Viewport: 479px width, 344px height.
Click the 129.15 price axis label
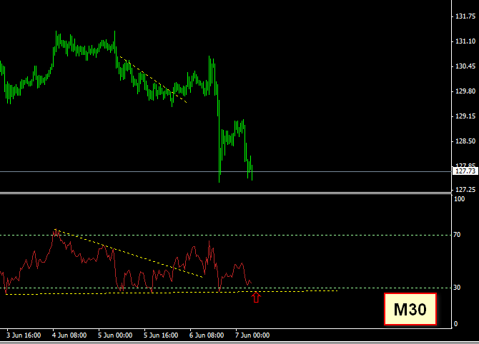click(465, 116)
